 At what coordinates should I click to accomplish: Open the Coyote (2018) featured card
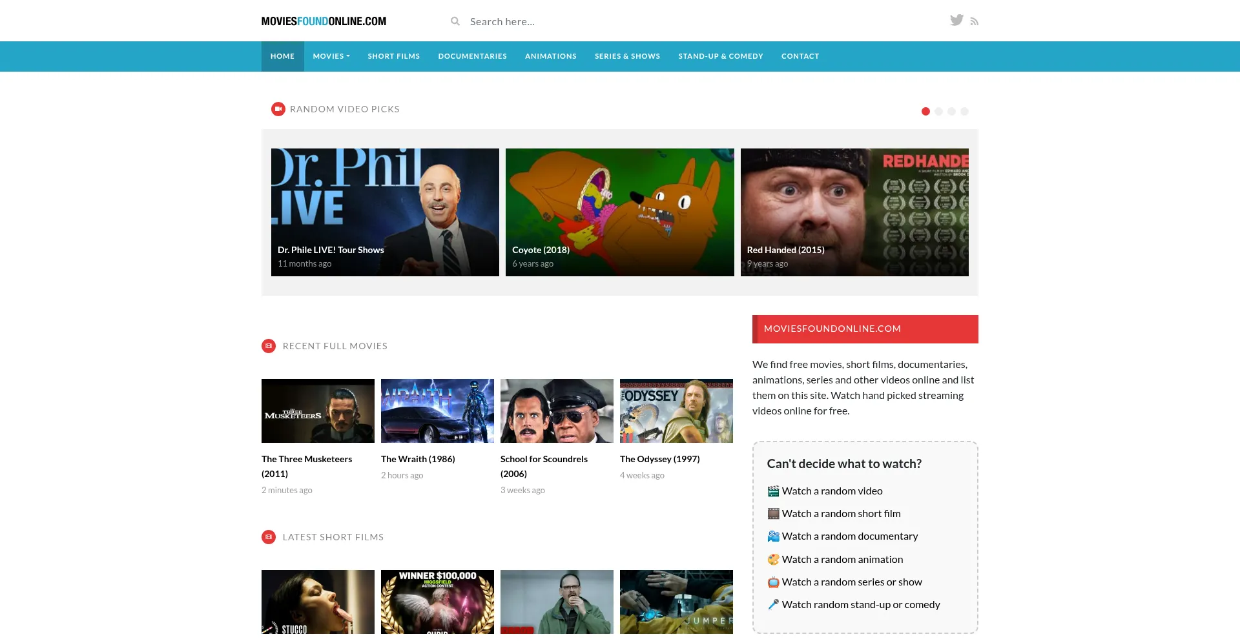click(x=620, y=212)
